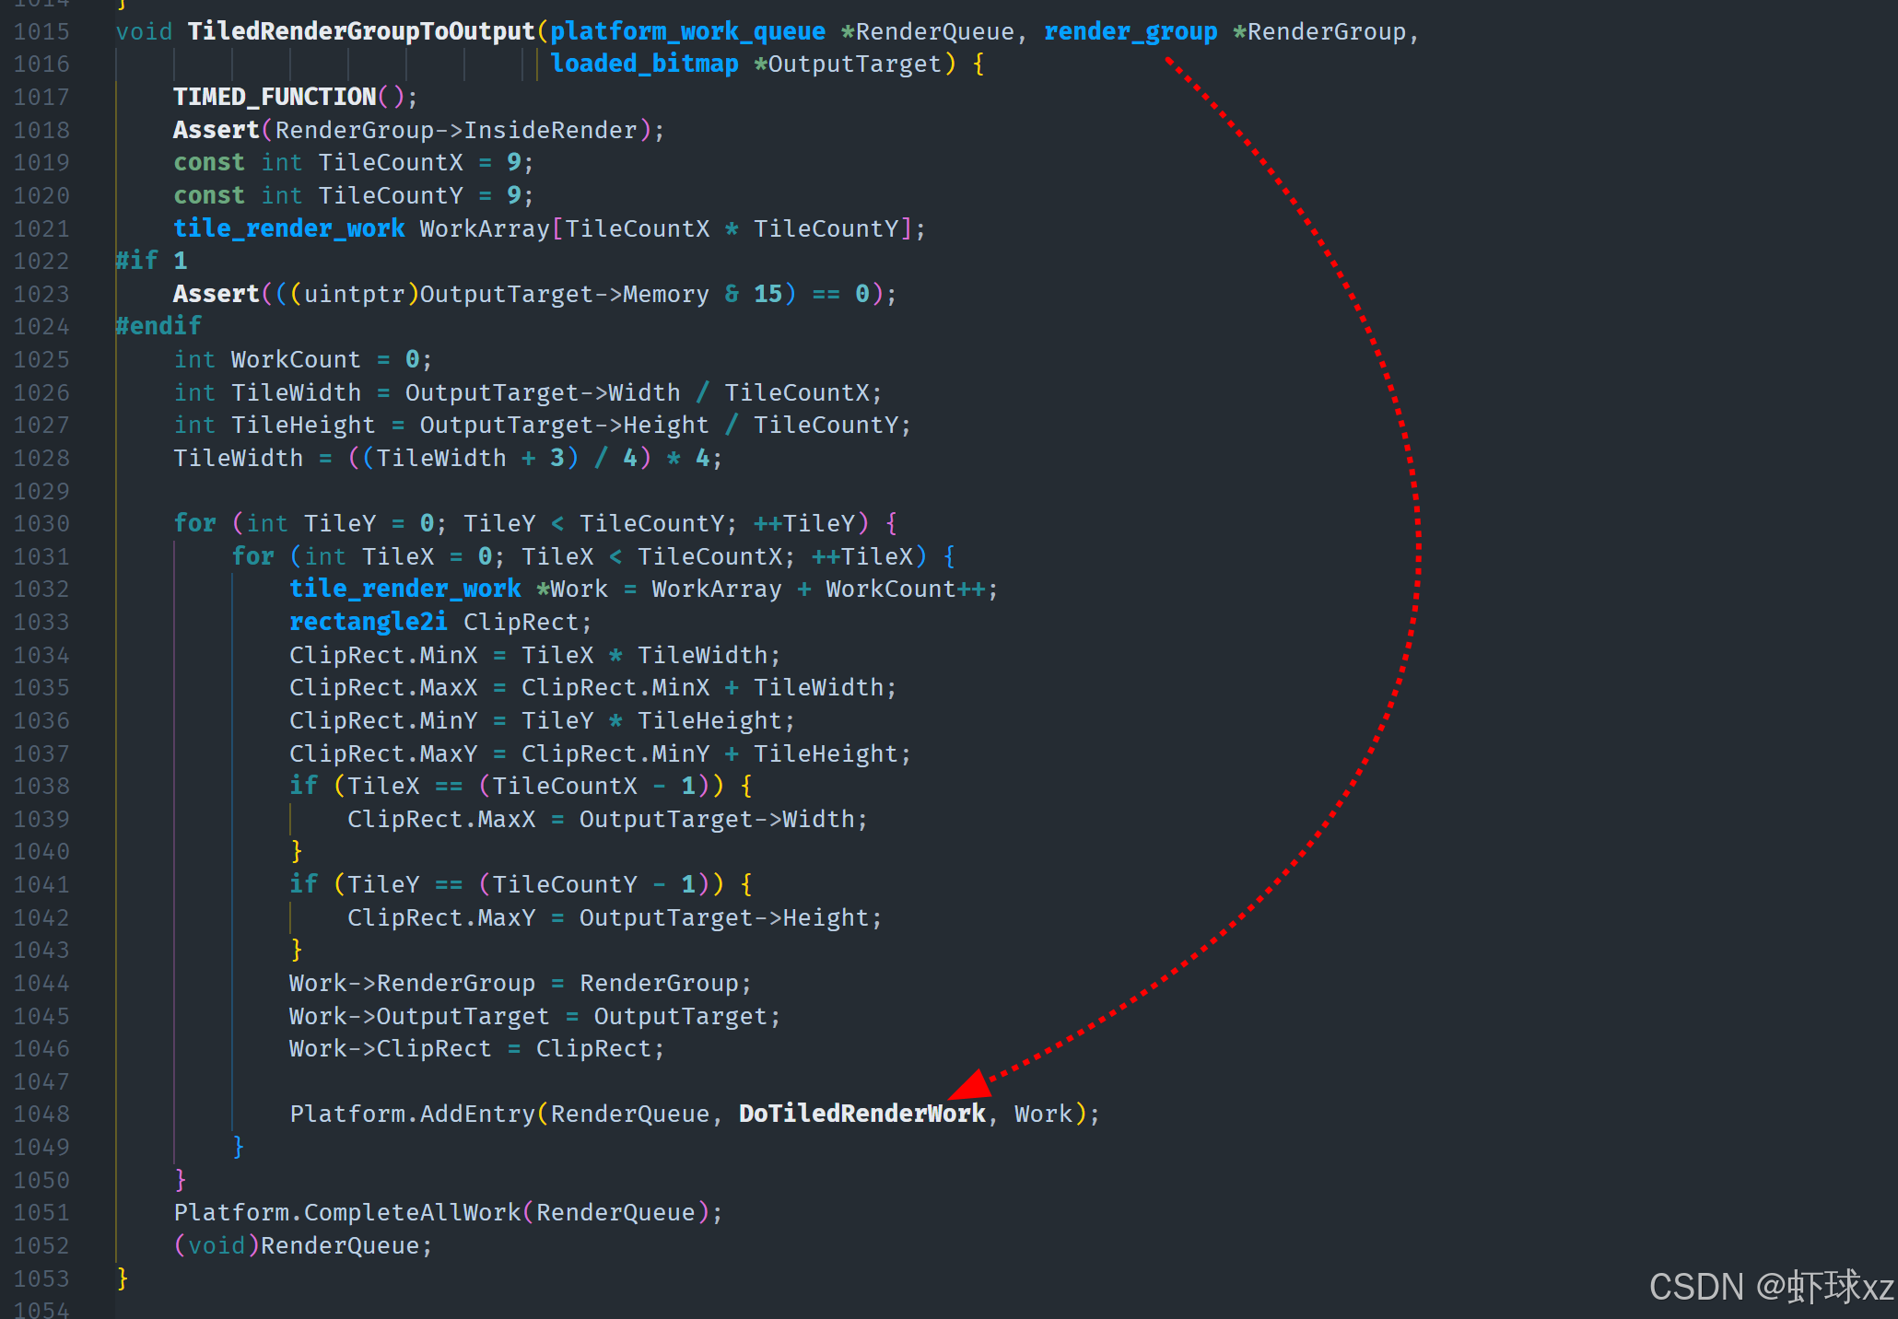
Task: Click the TiledRenderGroupToOutput function name
Action: (x=360, y=31)
